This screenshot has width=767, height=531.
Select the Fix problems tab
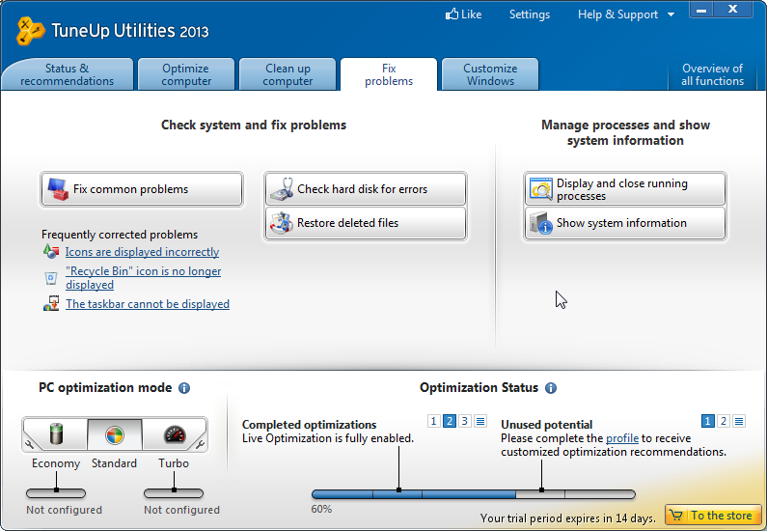(x=389, y=74)
